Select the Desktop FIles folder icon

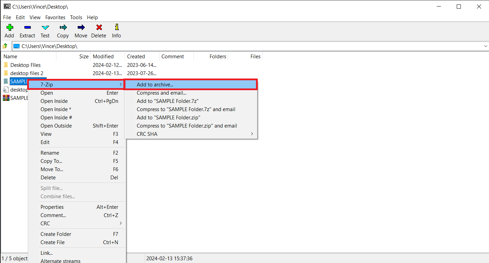(6, 65)
